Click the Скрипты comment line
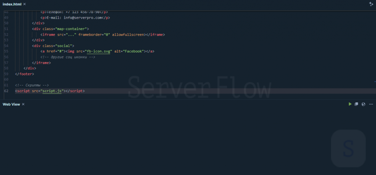 [x=32, y=85]
